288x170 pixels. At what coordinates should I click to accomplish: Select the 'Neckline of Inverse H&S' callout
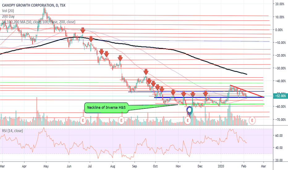106,108
